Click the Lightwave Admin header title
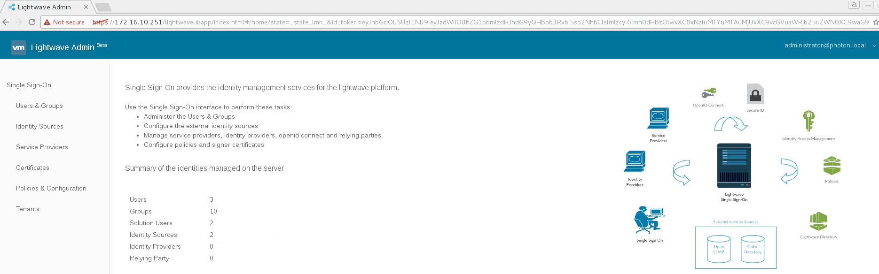879x274 pixels. (x=63, y=47)
